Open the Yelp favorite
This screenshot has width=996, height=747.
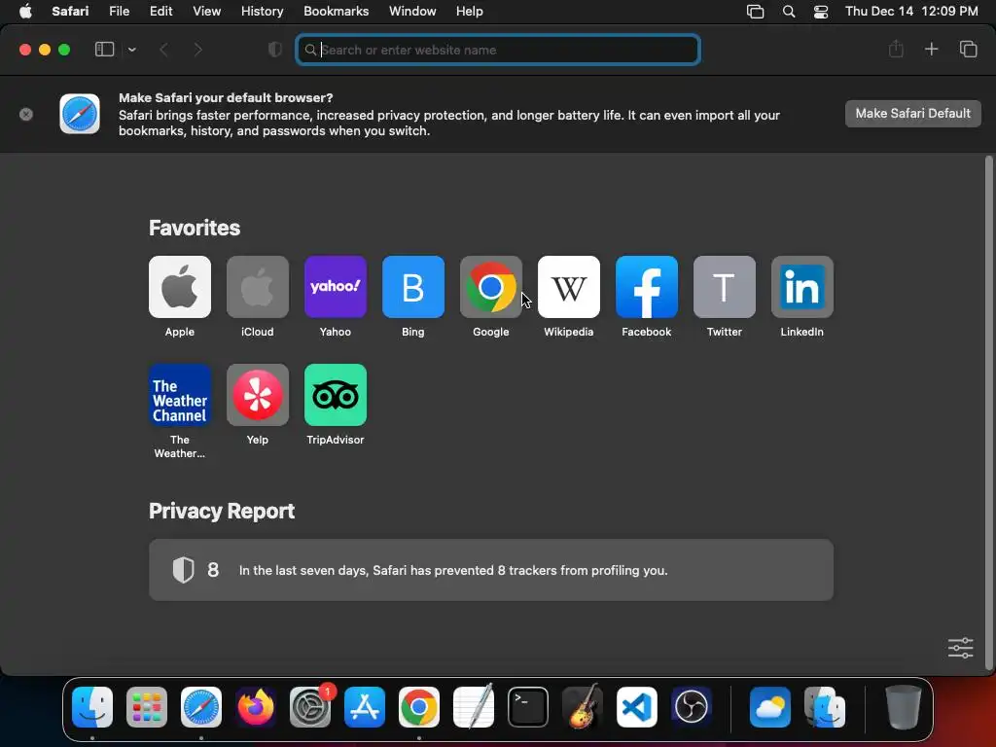point(257,395)
